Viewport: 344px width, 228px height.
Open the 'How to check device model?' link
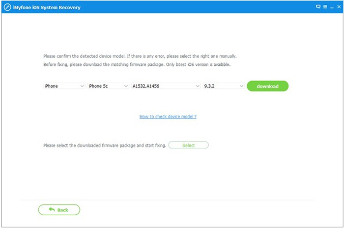(x=168, y=116)
